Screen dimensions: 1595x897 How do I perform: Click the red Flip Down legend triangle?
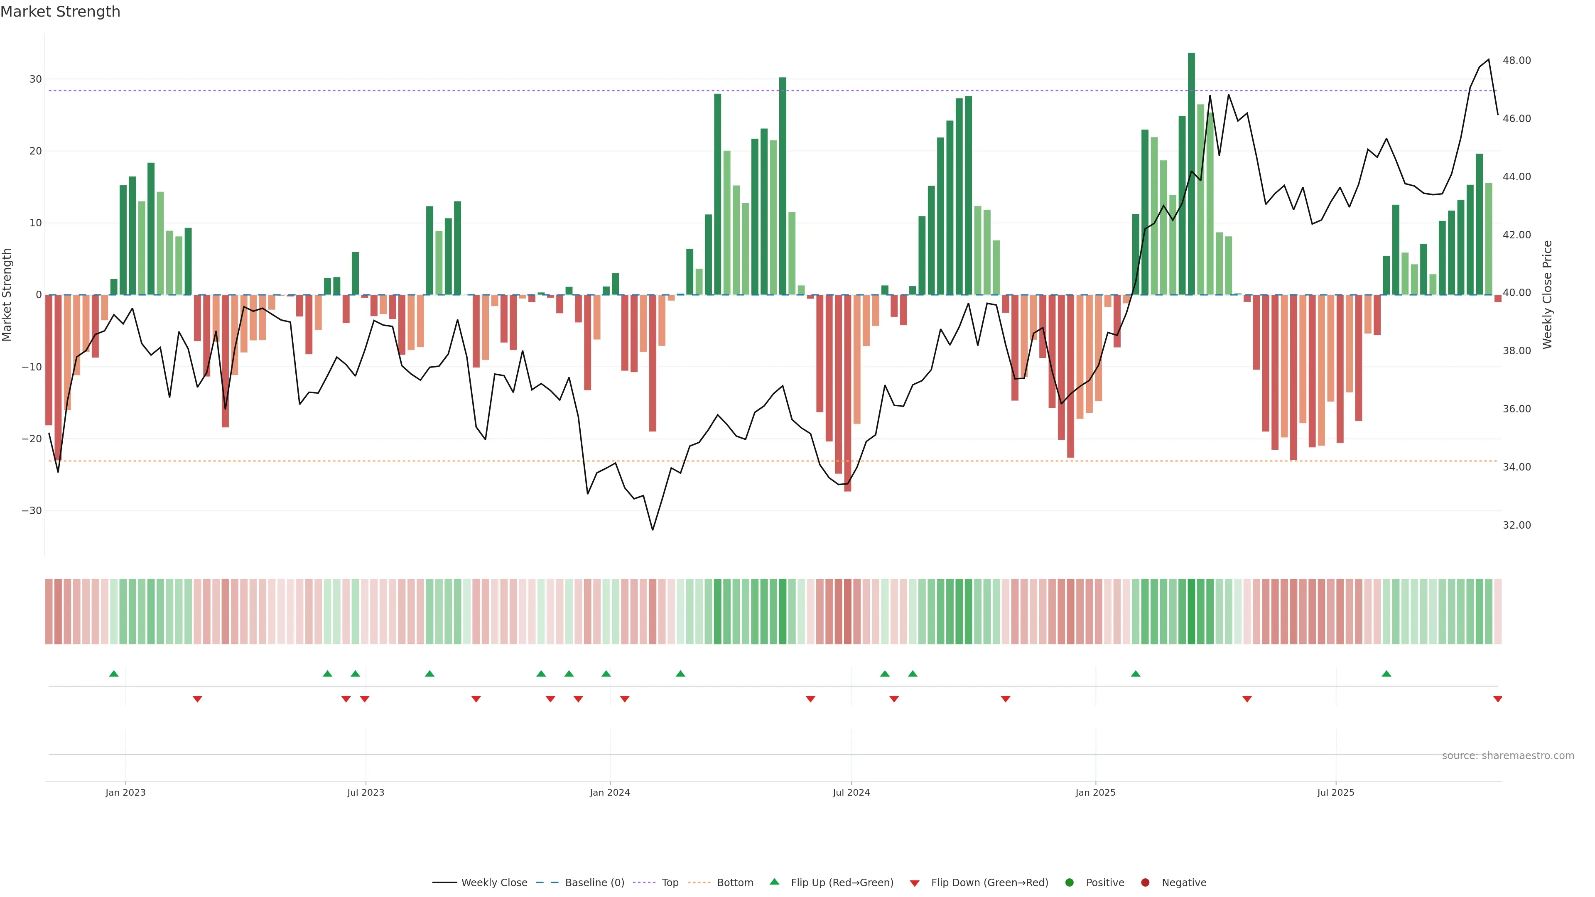(x=915, y=883)
